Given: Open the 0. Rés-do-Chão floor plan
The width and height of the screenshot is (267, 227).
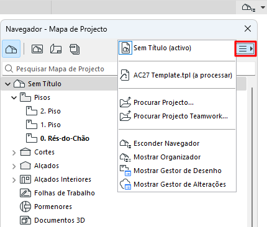Looking at the screenshot, I should pyautogui.click(x=65, y=138).
